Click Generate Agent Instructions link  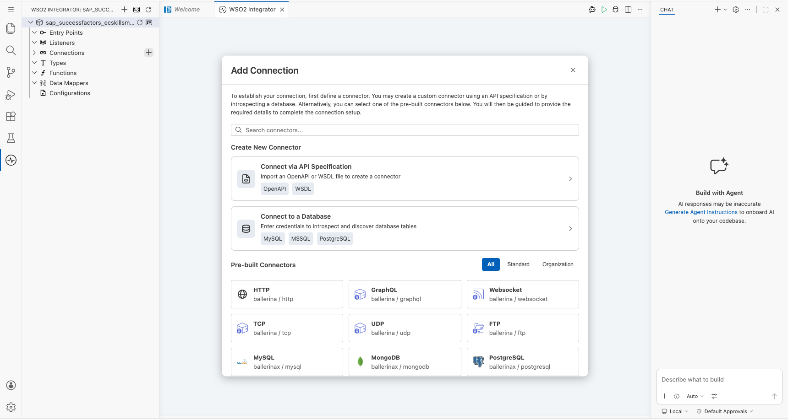[701, 212]
